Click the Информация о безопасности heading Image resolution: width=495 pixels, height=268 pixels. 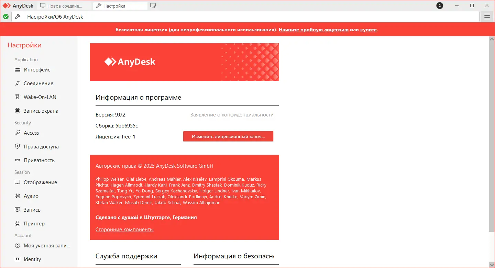(x=233, y=256)
